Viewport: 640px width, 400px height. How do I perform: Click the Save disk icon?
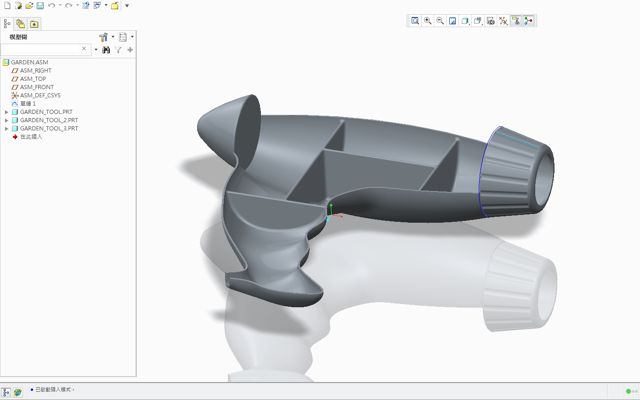(x=40, y=6)
